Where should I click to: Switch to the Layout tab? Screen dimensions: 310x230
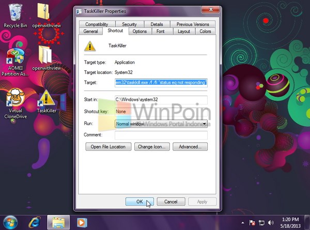pos(184,31)
